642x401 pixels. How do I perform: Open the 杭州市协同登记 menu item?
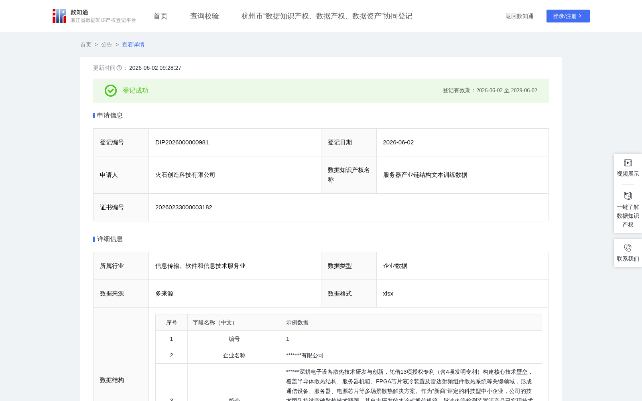[327, 16]
